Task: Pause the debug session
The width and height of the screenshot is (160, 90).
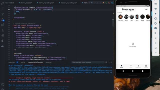Action: [92, 3]
